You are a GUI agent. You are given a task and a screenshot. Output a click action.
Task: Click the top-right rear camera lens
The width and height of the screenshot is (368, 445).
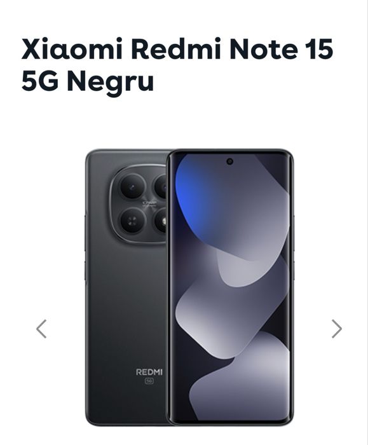(x=161, y=187)
